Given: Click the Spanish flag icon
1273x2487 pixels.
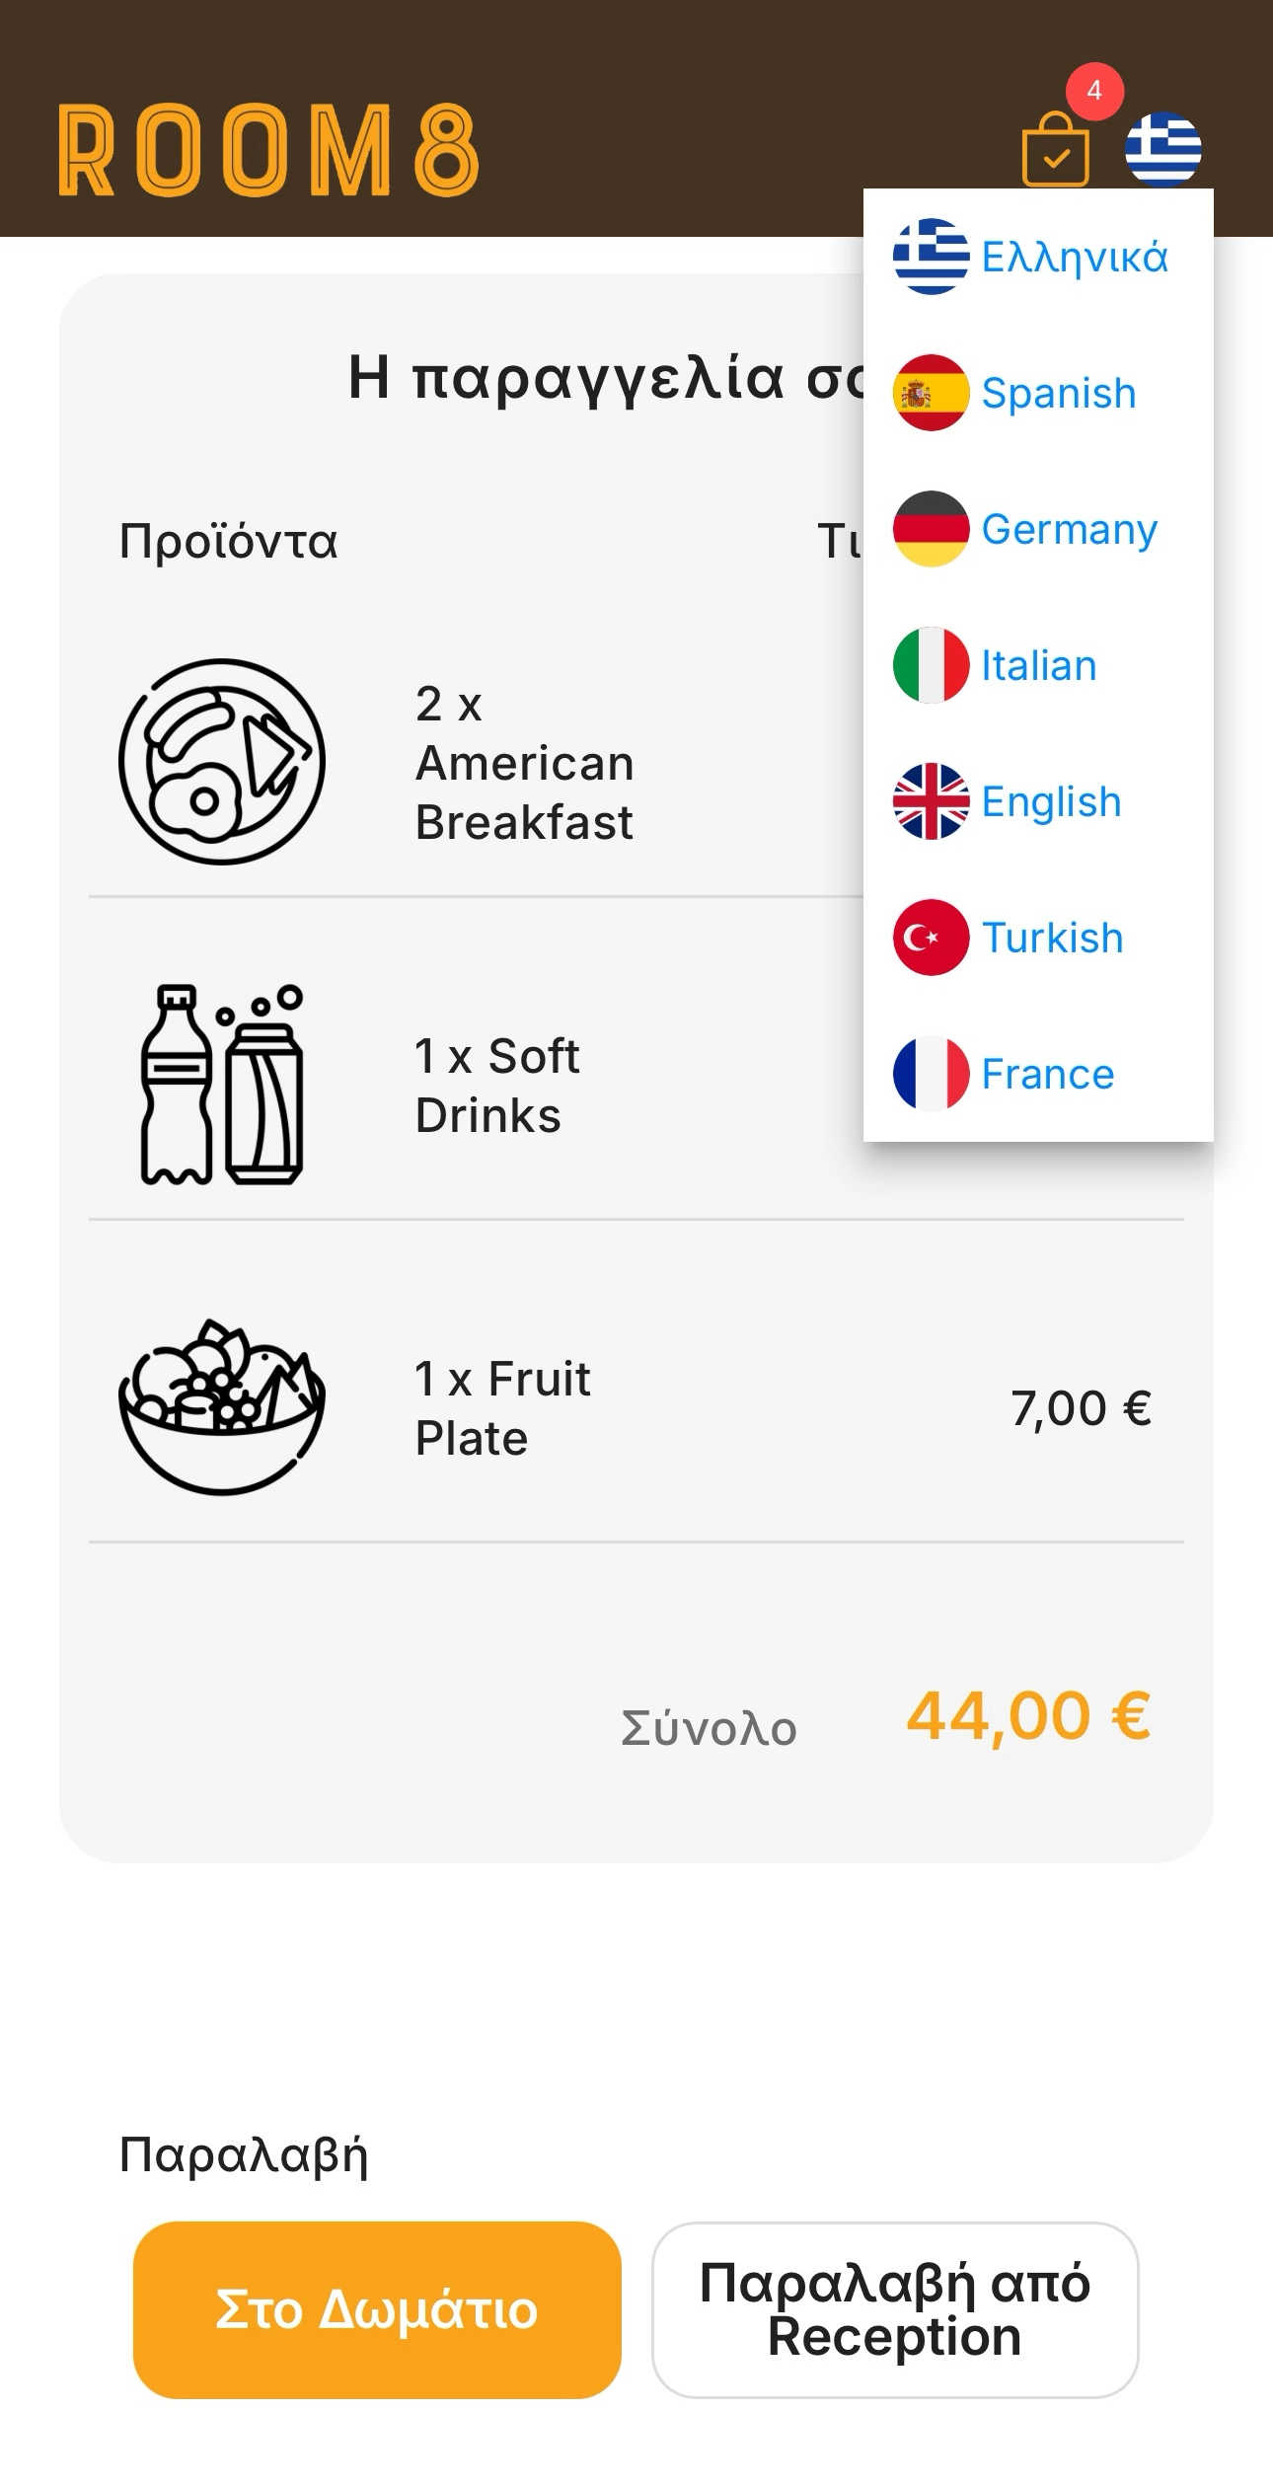Looking at the screenshot, I should click(931, 393).
